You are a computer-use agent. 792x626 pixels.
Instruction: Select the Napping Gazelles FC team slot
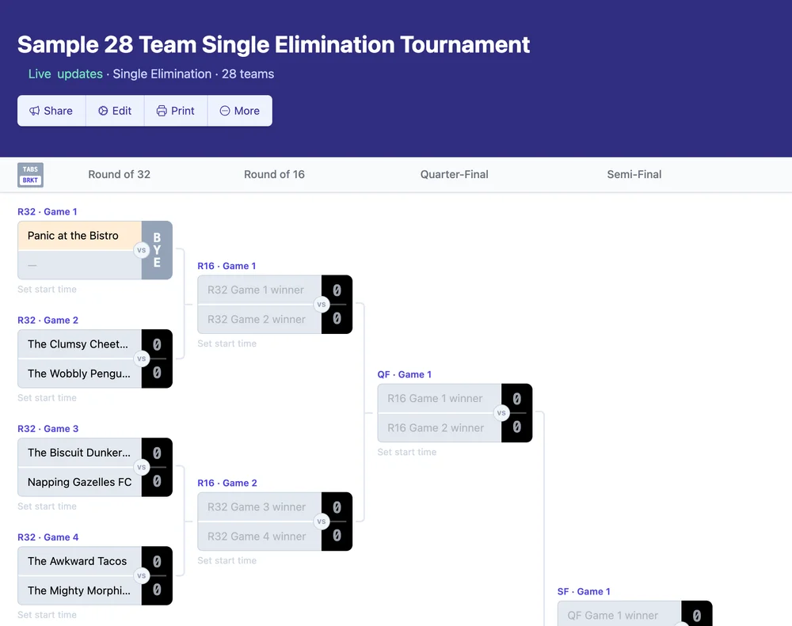[78, 482]
